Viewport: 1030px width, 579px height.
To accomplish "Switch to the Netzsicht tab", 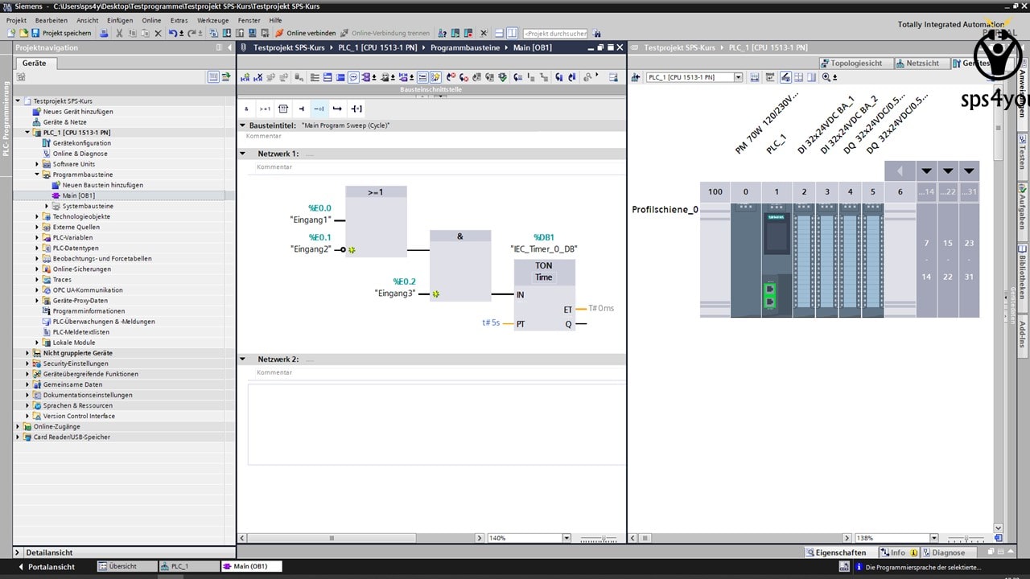I will coord(918,63).
